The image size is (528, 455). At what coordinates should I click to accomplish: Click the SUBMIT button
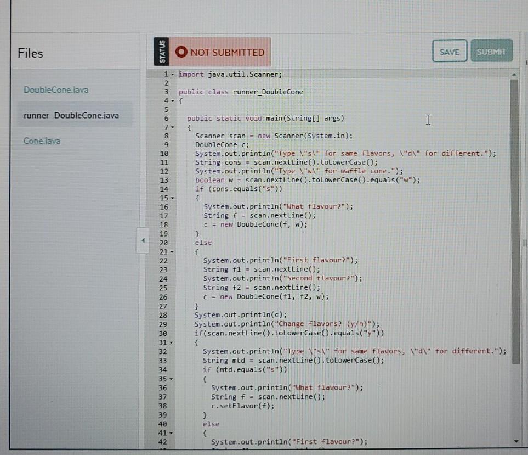(491, 52)
